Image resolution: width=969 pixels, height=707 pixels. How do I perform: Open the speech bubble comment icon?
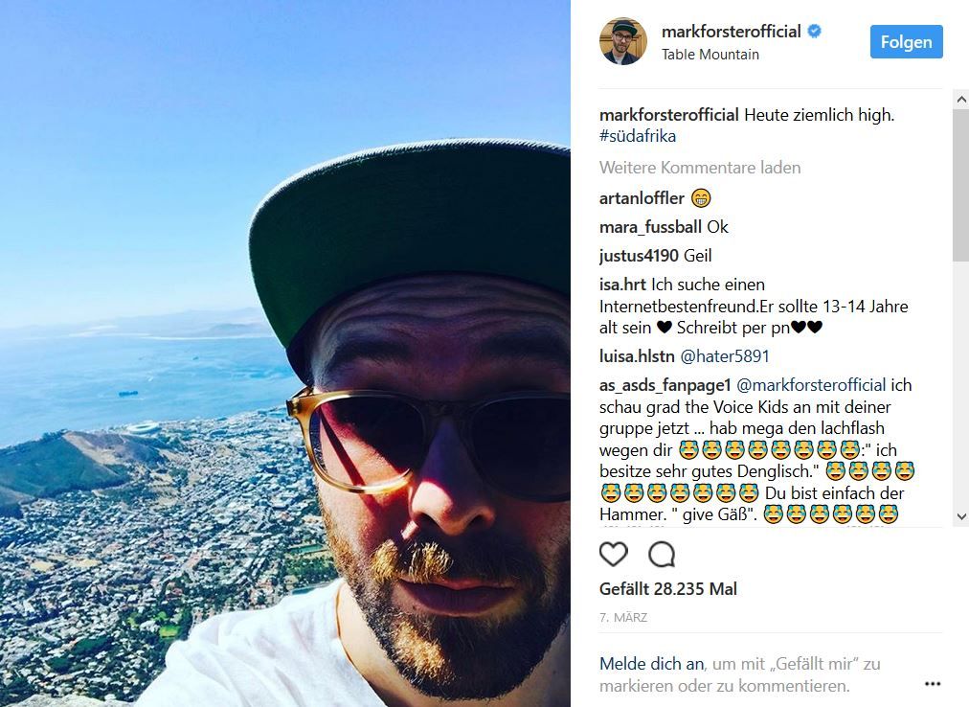662,555
